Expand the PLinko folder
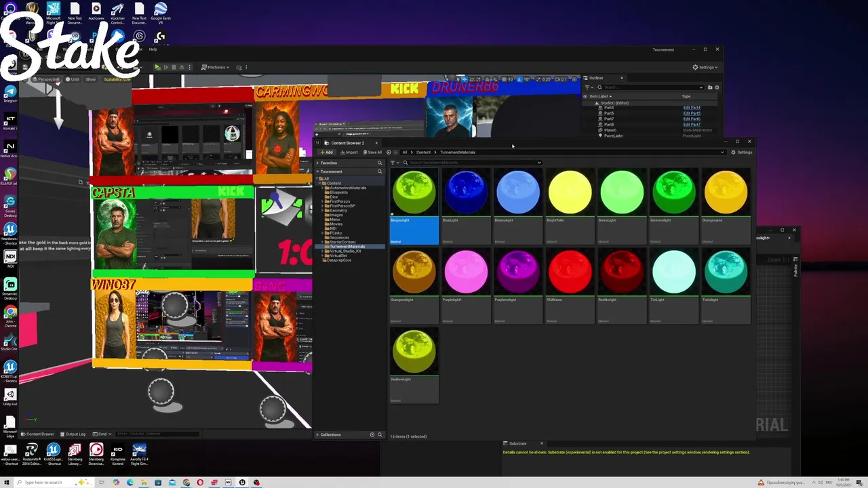This screenshot has width=868, height=488. 323,233
